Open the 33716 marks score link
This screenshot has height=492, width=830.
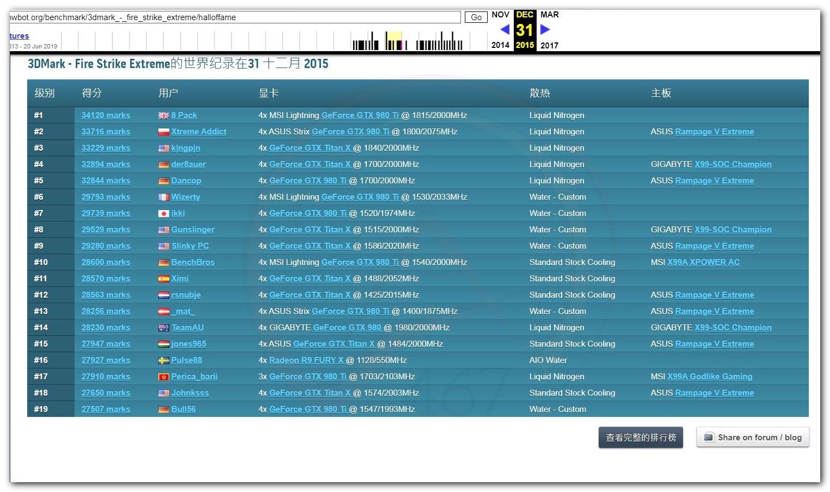point(106,132)
